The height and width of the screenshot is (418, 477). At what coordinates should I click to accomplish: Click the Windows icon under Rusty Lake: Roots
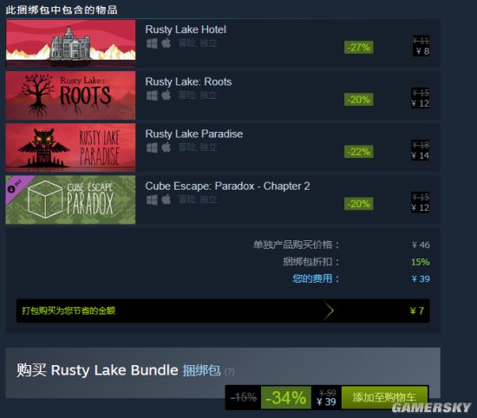pyautogui.click(x=152, y=95)
